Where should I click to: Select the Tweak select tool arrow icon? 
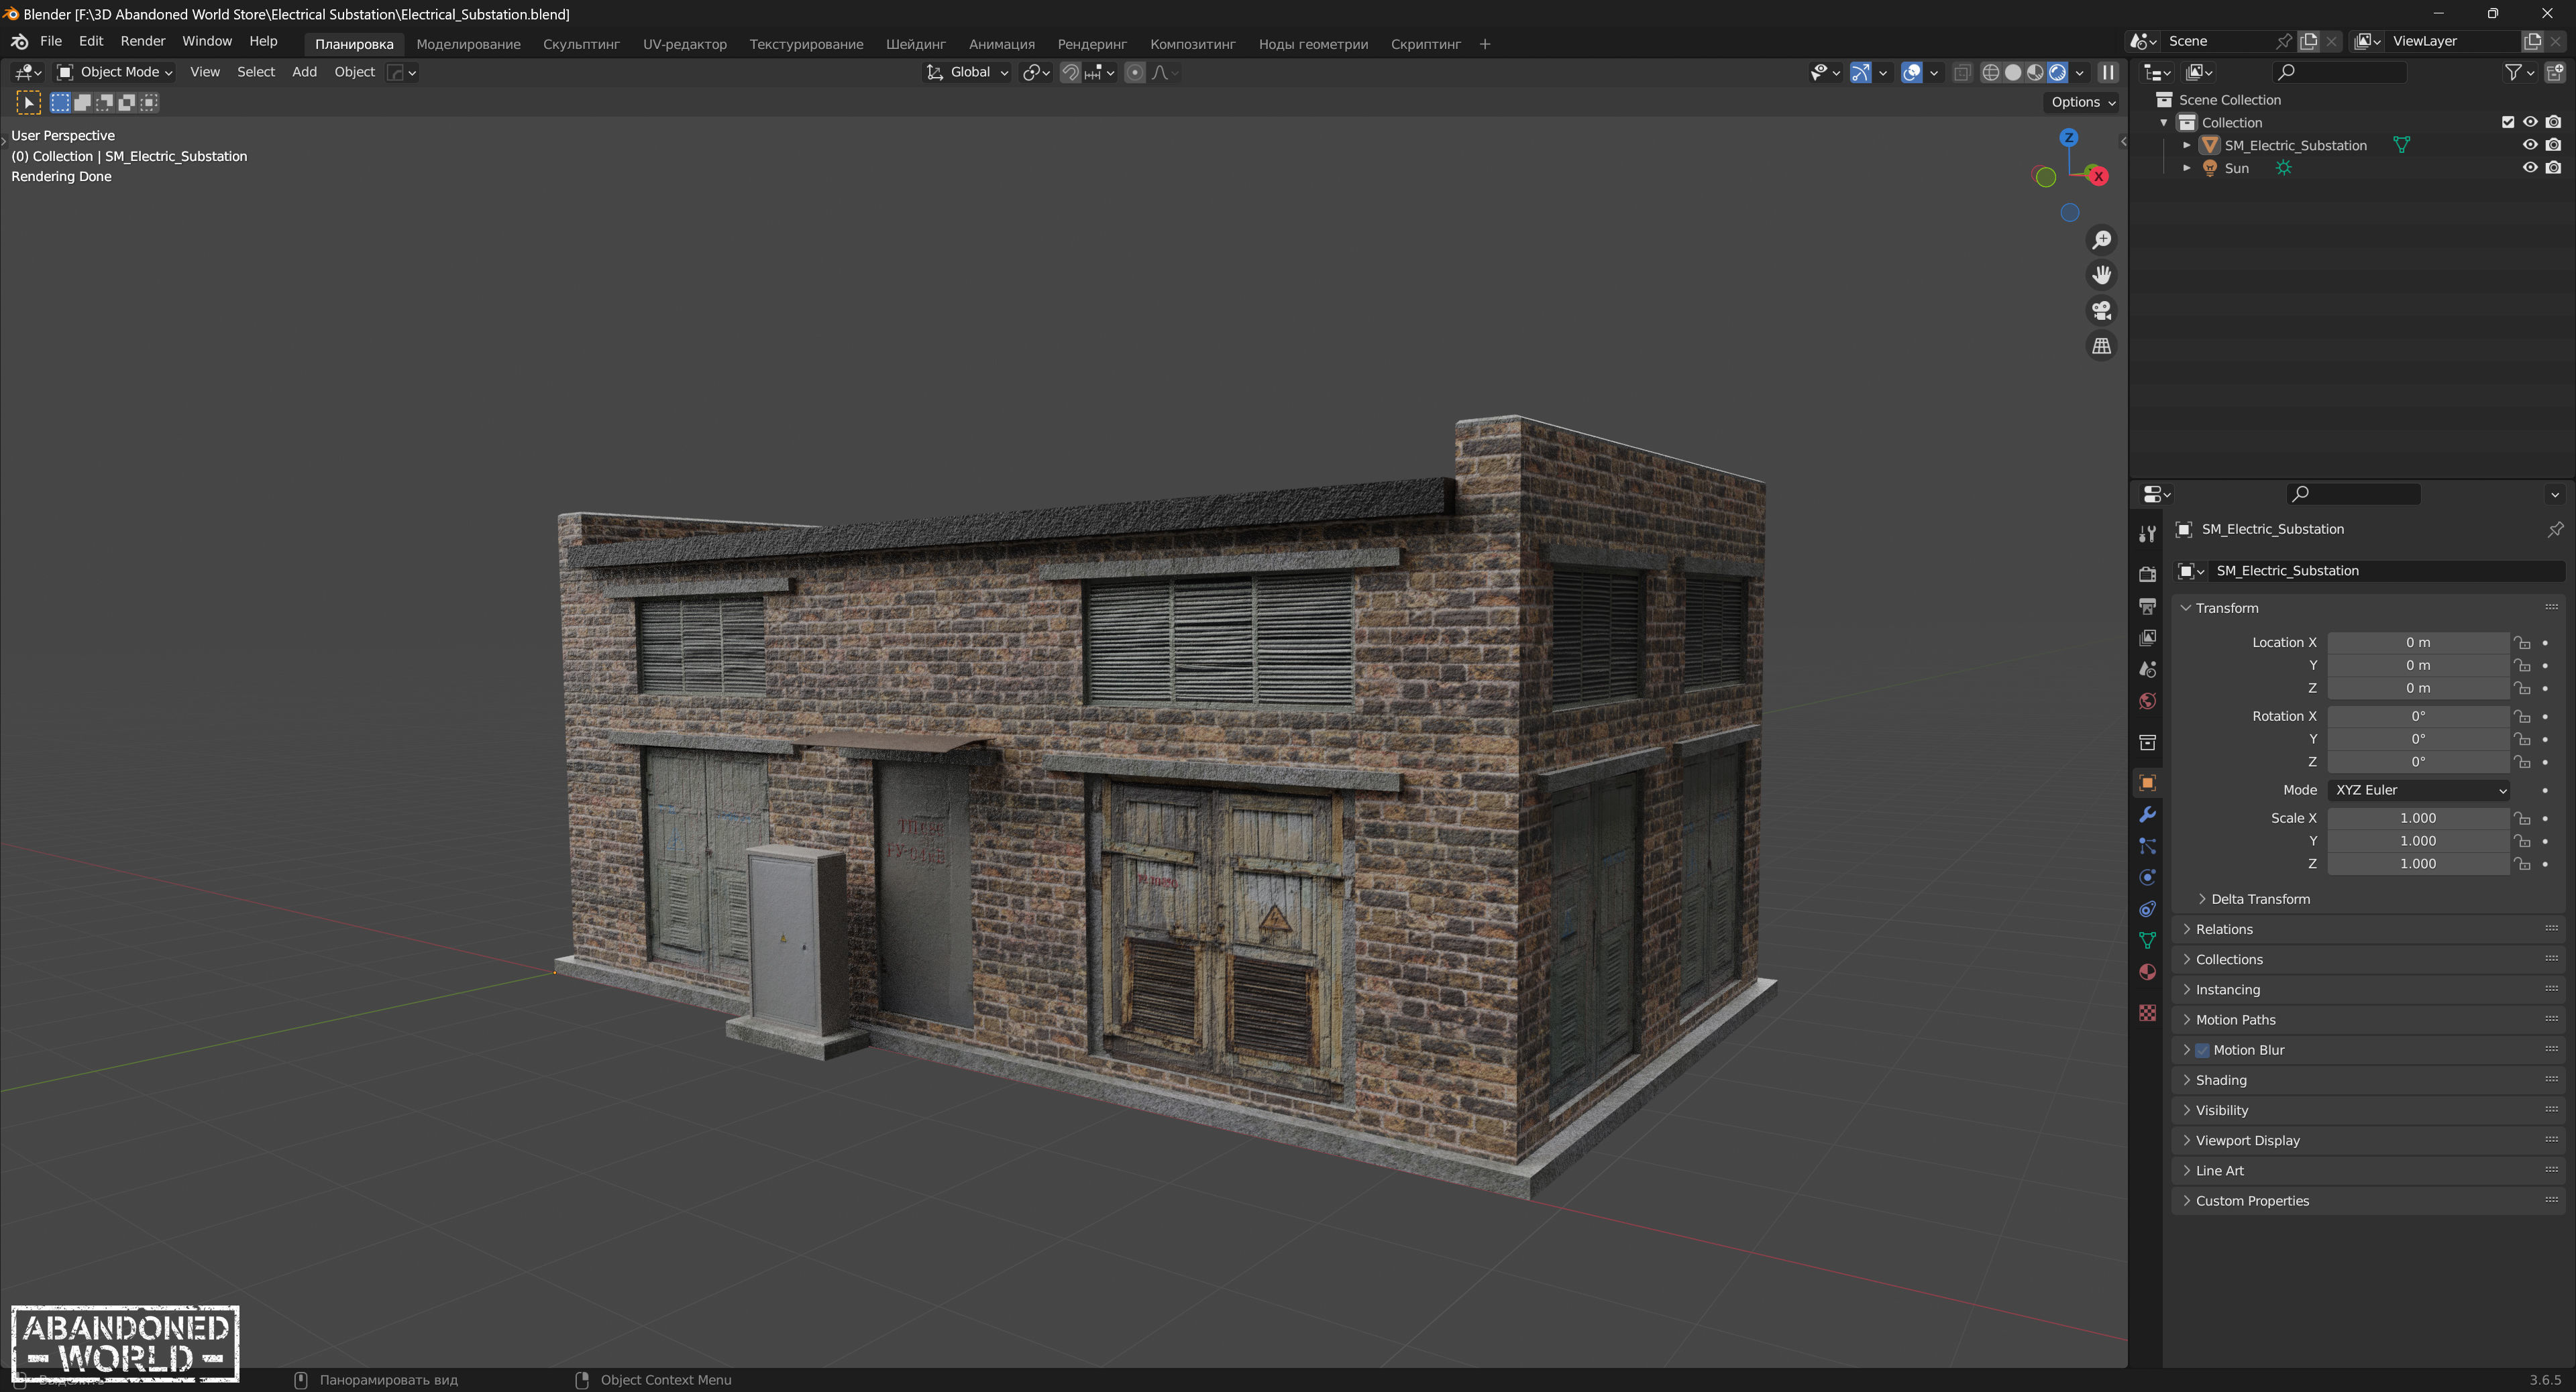coord(28,102)
